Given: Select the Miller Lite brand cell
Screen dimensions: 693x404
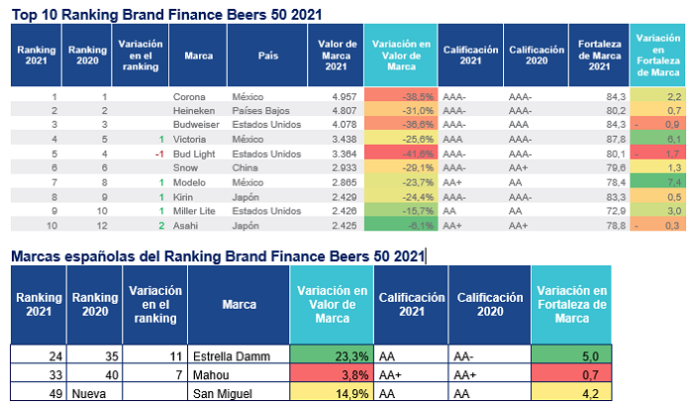Looking at the screenshot, I should point(194,211).
